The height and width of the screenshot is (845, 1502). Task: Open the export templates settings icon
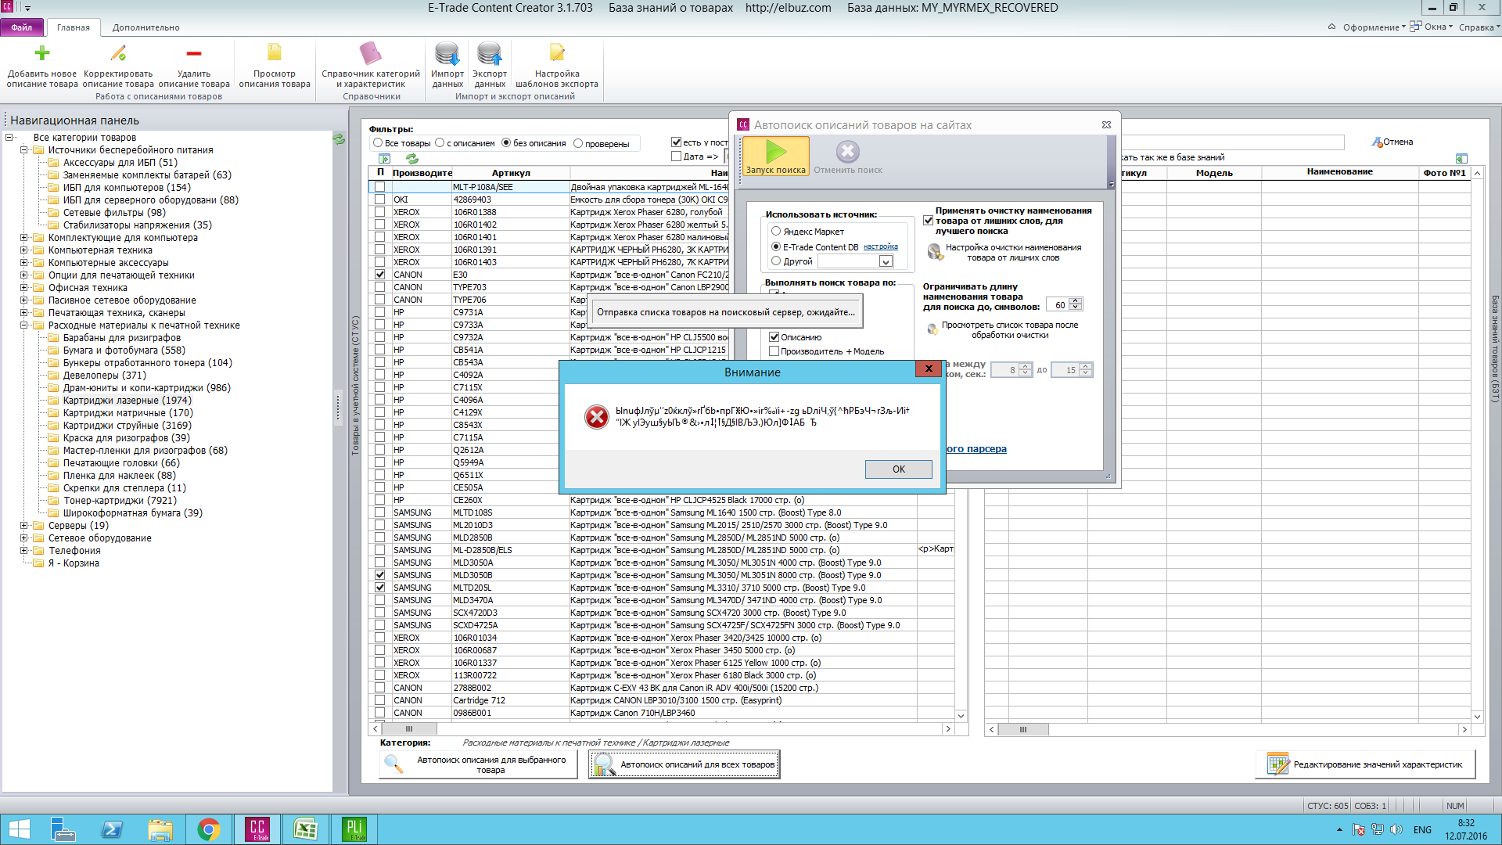[x=557, y=53]
